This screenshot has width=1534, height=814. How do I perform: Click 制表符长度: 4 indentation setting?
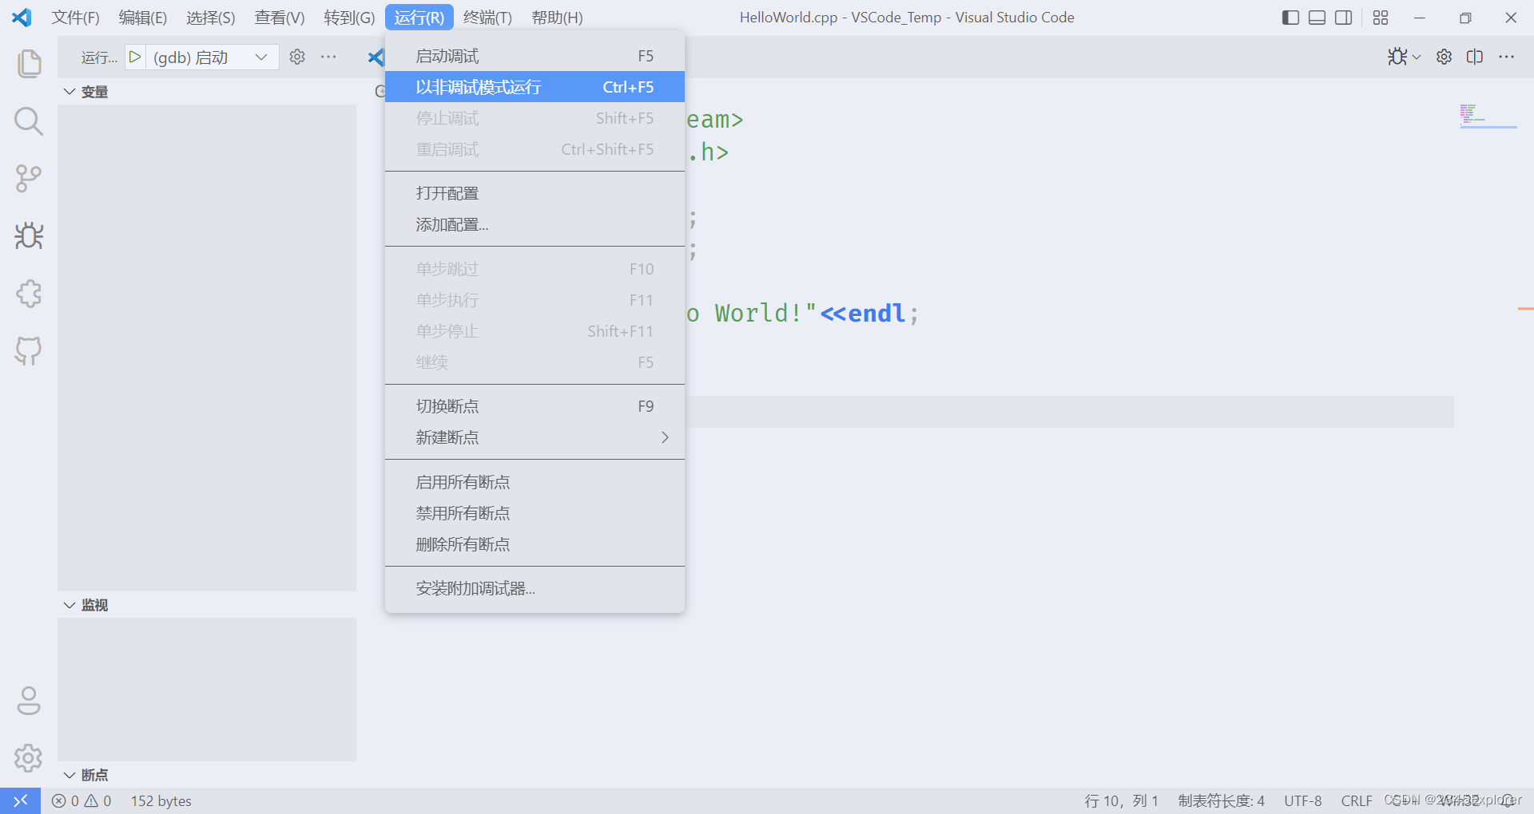[1221, 800]
